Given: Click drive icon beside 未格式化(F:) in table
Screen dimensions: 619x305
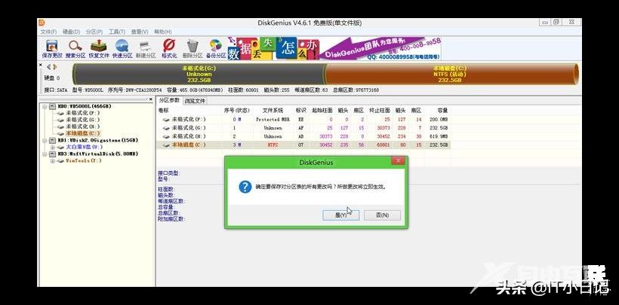Looking at the screenshot, I should pos(167,120).
